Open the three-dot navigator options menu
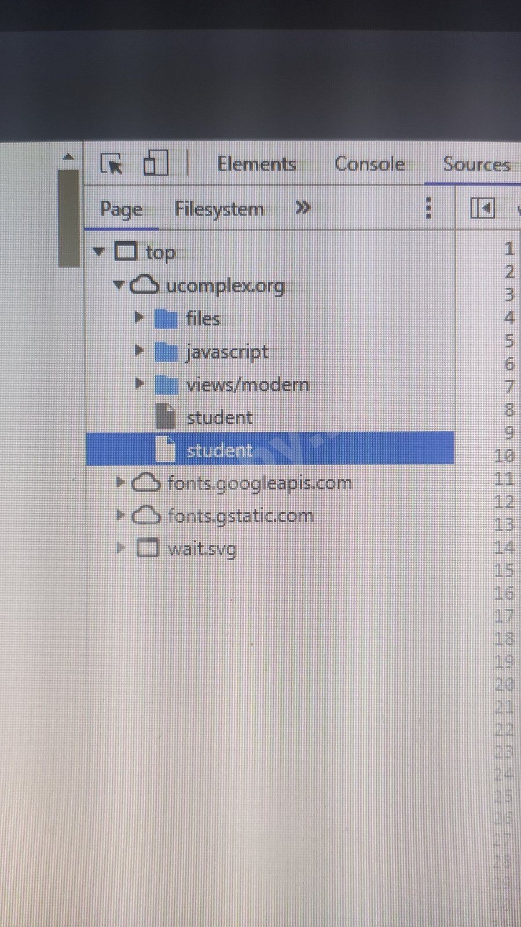This screenshot has height=927, width=521. click(428, 207)
